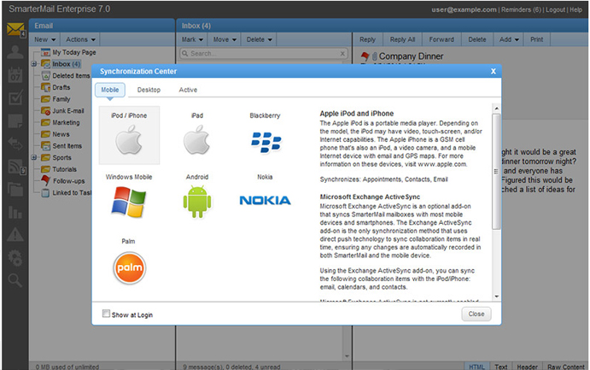Select the Palm orange logo
This screenshot has width=590, height=370.
click(x=129, y=268)
